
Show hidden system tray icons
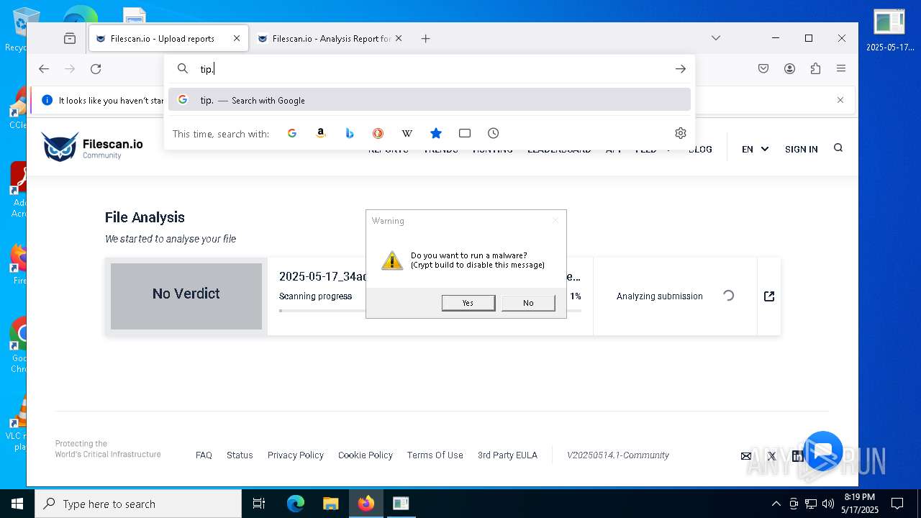click(776, 504)
